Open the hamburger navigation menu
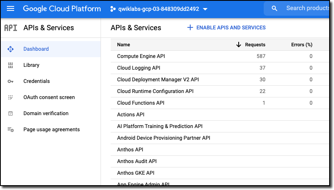This screenshot has width=334, height=190. click(11, 9)
